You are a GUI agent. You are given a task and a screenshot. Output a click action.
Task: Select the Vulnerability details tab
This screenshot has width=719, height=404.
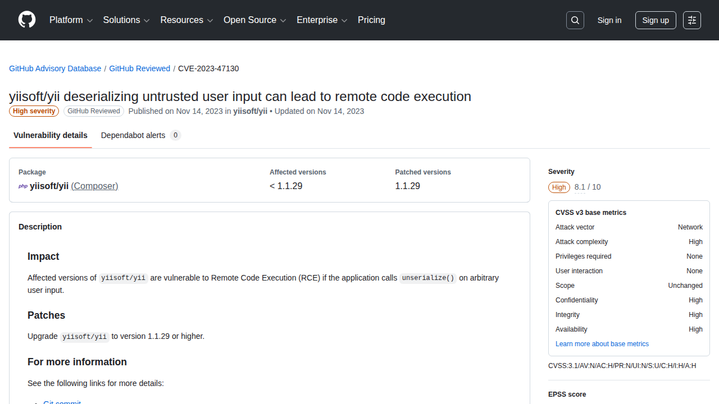pos(51,135)
